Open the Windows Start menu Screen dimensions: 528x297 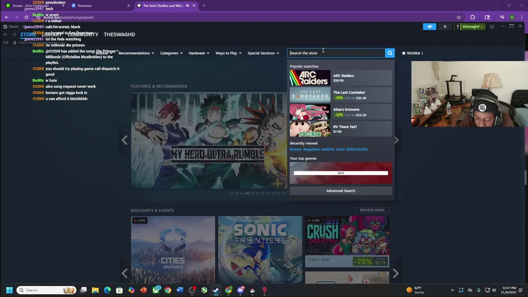pos(9,290)
